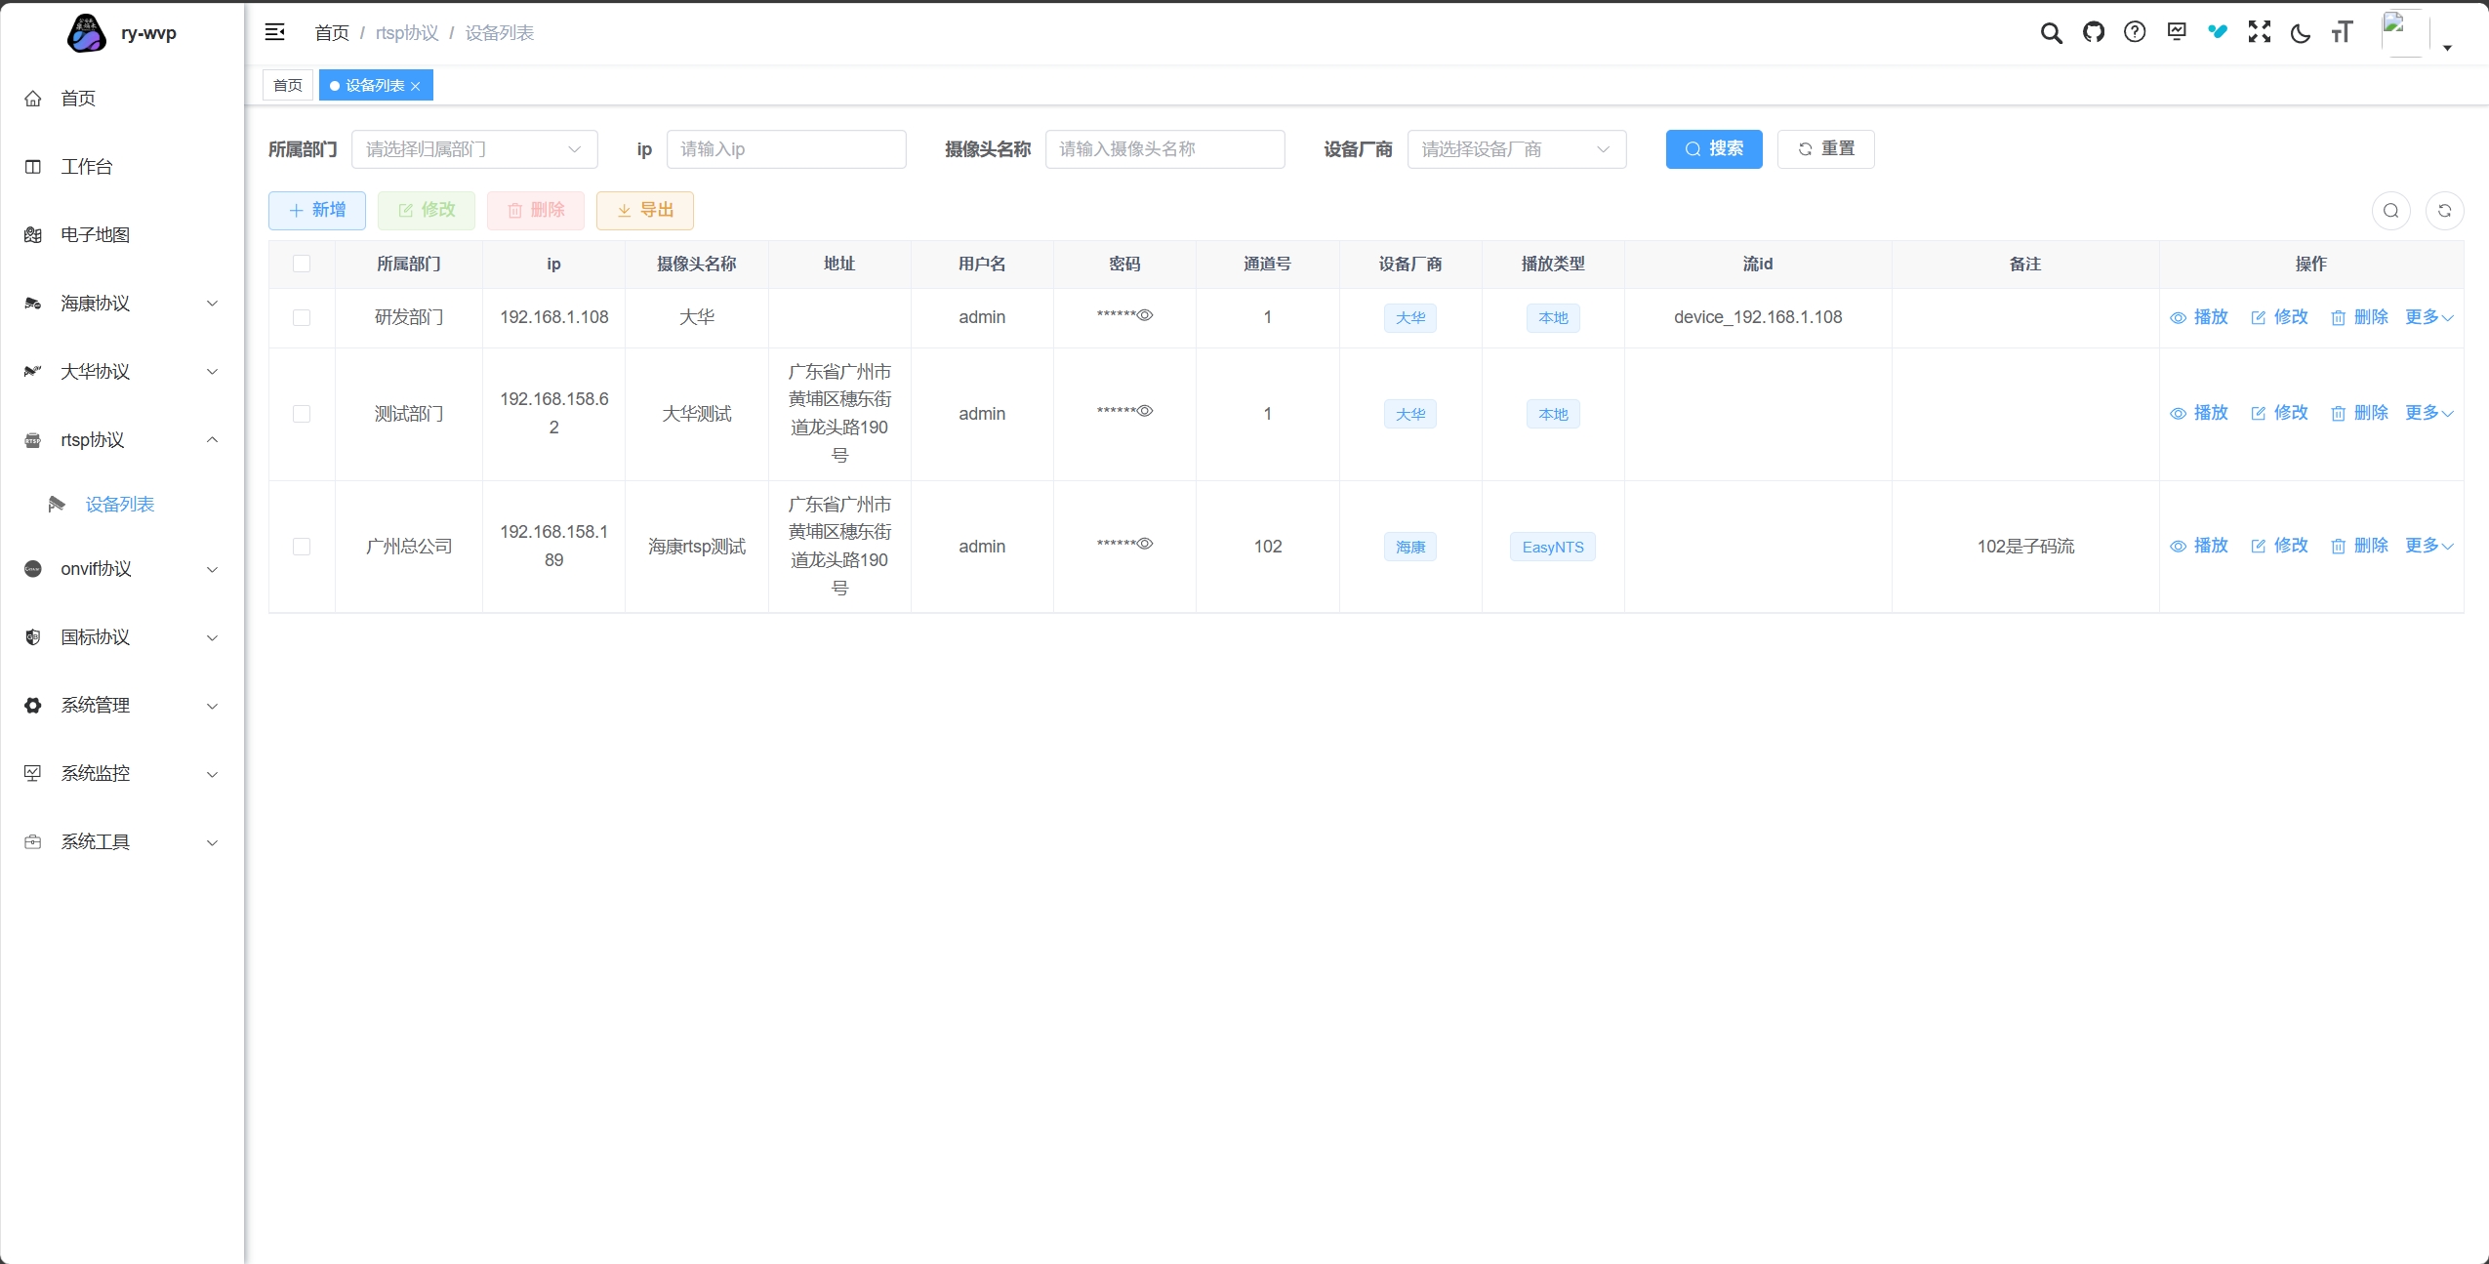Click the table refresh circular icon
Image resolution: width=2489 pixels, height=1264 pixels.
click(2444, 211)
